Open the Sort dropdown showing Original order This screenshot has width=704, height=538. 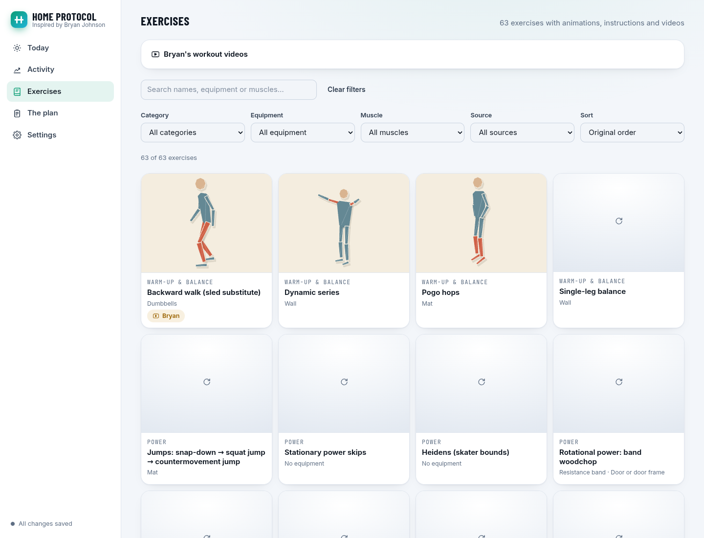[x=632, y=133]
